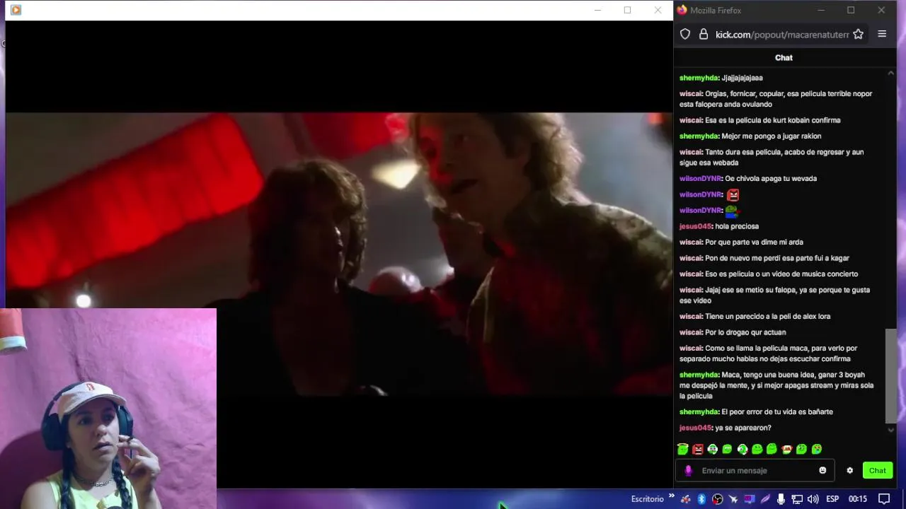
Task: Click the first red tray icon after Escritorio chevron
Action: pos(685,499)
